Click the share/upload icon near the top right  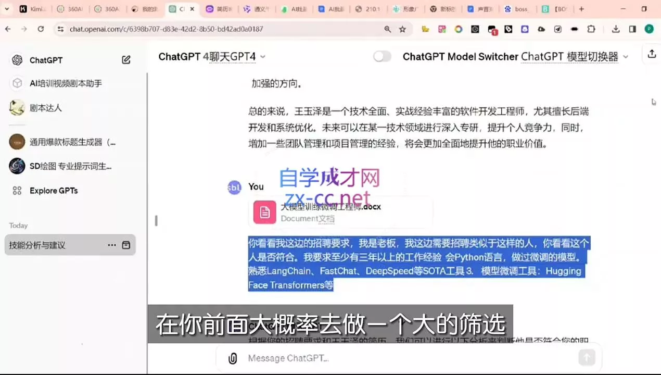[x=652, y=54]
